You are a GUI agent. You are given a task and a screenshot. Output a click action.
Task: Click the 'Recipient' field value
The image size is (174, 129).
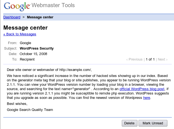(27, 59)
